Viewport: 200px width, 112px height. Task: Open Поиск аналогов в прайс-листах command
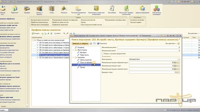(x=91, y=25)
